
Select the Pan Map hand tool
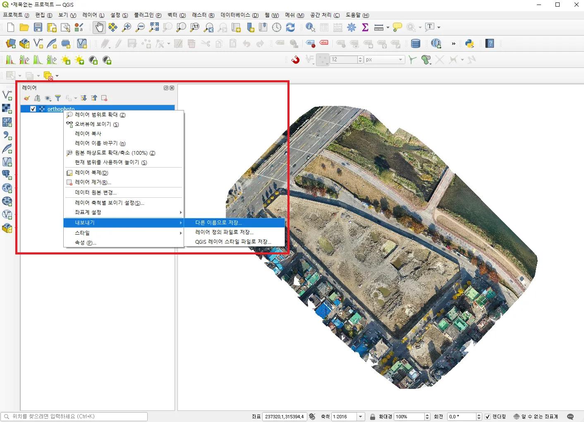tap(99, 27)
